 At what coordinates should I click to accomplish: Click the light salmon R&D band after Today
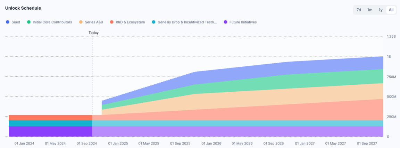(x=278, y=113)
